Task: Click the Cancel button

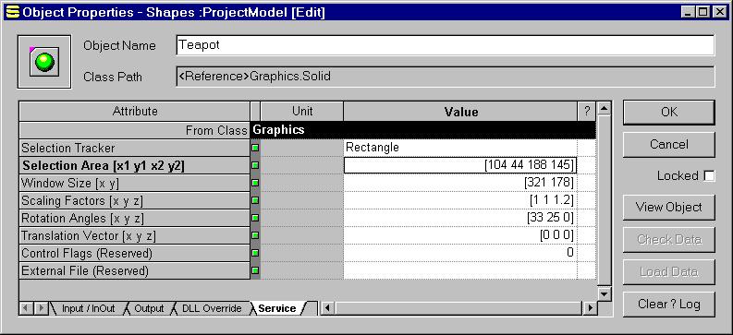Action: 669,144
